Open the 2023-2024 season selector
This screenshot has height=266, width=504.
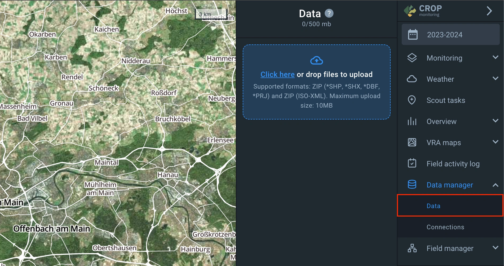click(x=450, y=35)
